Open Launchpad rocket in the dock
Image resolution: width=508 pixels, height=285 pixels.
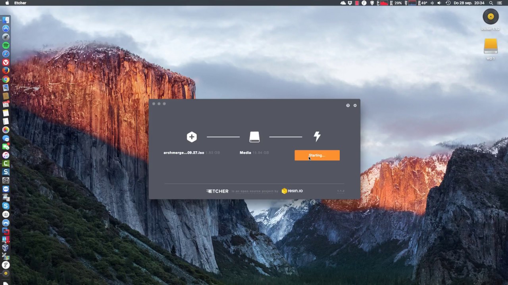(x=6, y=37)
